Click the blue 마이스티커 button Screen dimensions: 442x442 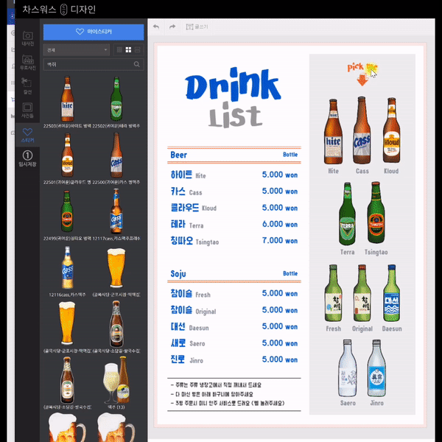[x=94, y=32]
